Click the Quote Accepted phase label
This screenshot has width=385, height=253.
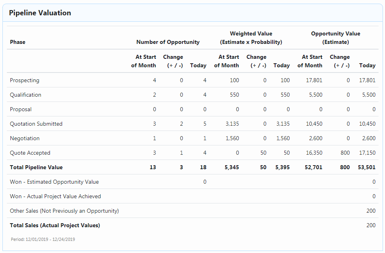pos(30,153)
